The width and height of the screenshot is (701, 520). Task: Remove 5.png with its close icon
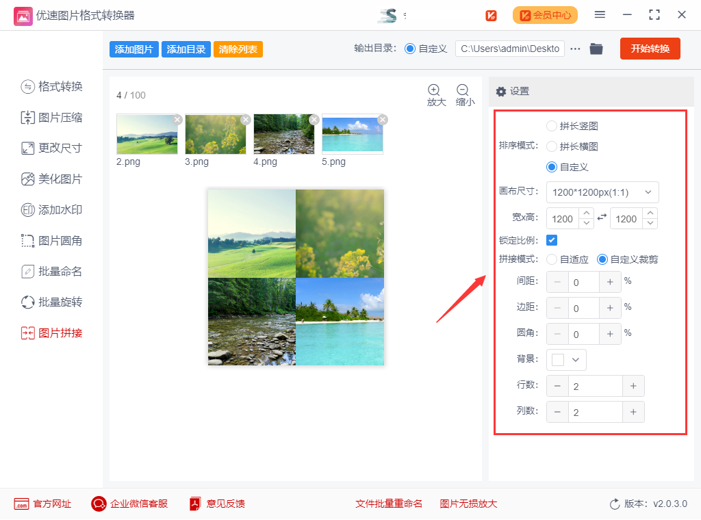[x=383, y=119]
